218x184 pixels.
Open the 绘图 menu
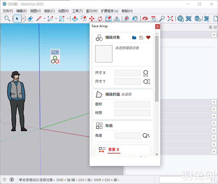click(x=63, y=11)
